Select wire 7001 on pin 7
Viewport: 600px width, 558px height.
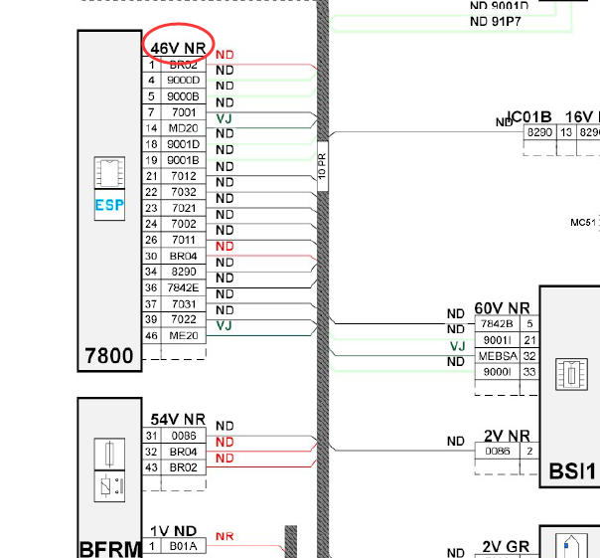(184, 112)
